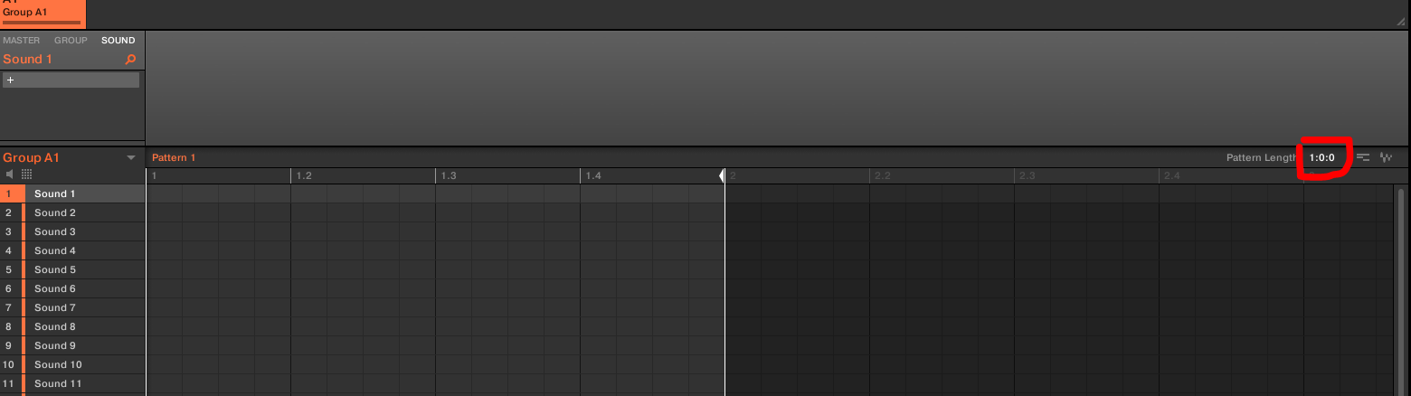1411x396 pixels.
Task: Click the number 2 slot for Sound 2
Action: click(x=10, y=212)
